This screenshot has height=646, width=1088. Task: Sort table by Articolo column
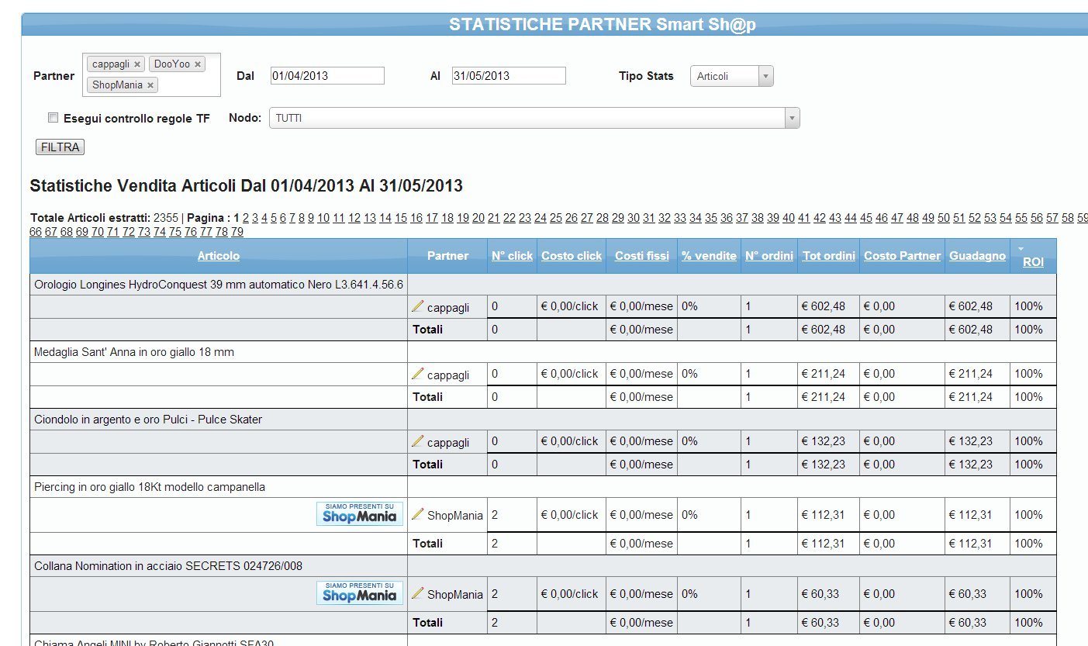[x=219, y=256]
